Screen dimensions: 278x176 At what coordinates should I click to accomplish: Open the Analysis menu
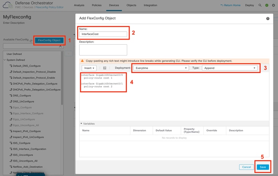coord(79,5)
